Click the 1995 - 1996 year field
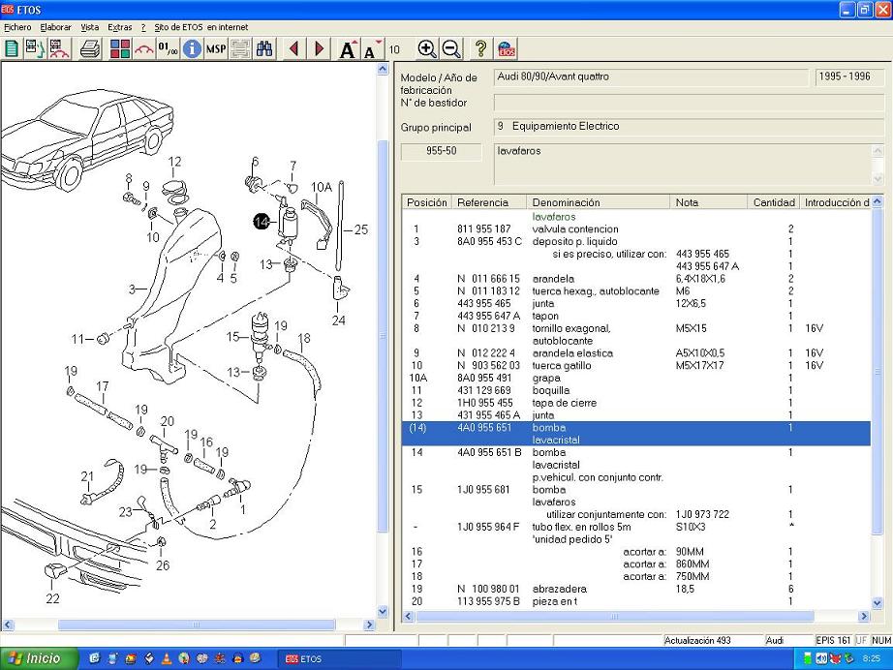893x670 pixels. click(x=849, y=76)
